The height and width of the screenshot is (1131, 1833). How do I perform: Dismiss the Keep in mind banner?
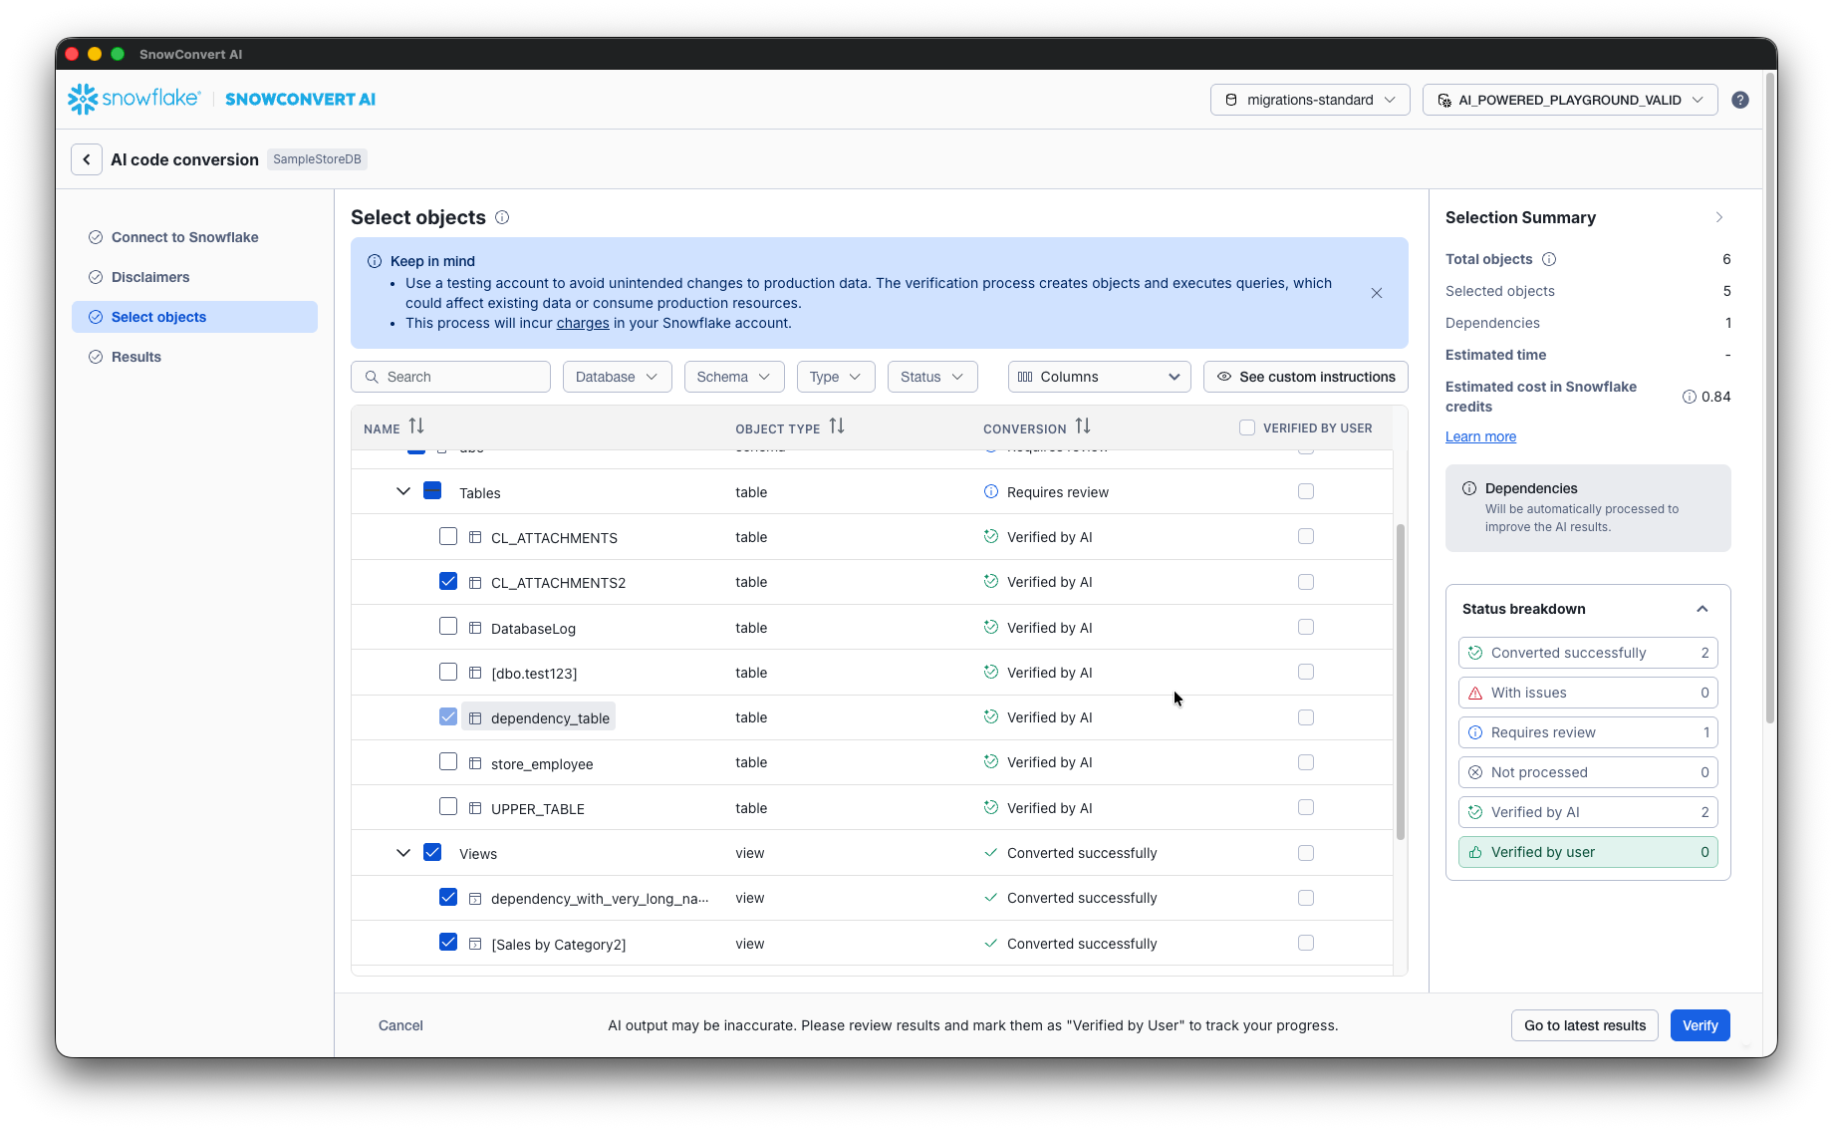1376,293
